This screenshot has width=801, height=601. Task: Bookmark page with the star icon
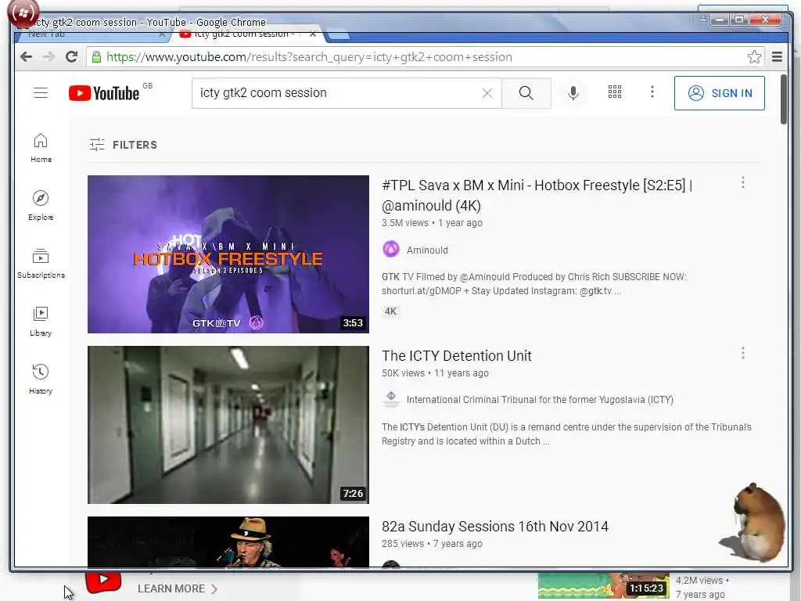click(754, 56)
